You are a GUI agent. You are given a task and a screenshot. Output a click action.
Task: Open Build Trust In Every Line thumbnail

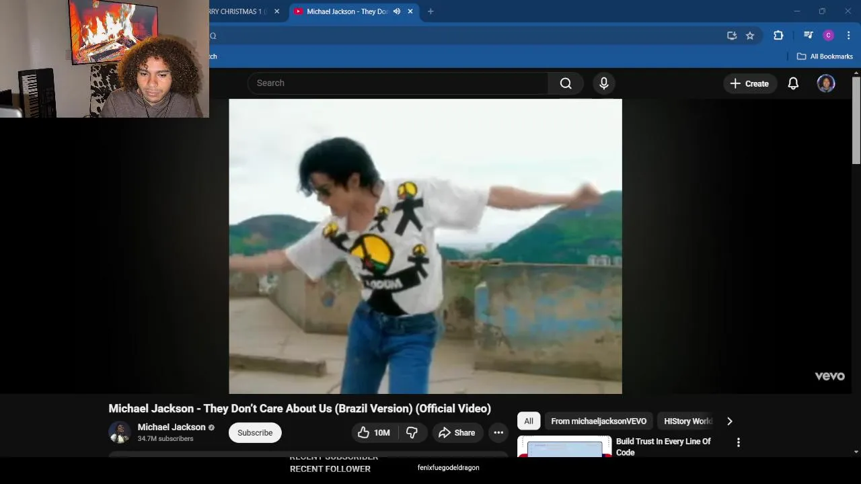click(564, 446)
